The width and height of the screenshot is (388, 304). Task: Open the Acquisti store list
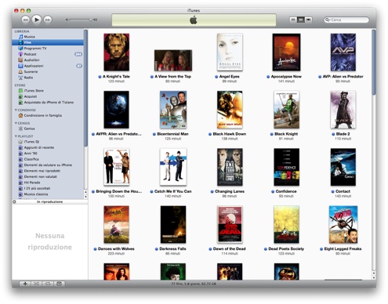coord(31,96)
